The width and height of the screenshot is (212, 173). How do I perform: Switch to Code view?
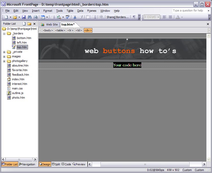point(66,164)
